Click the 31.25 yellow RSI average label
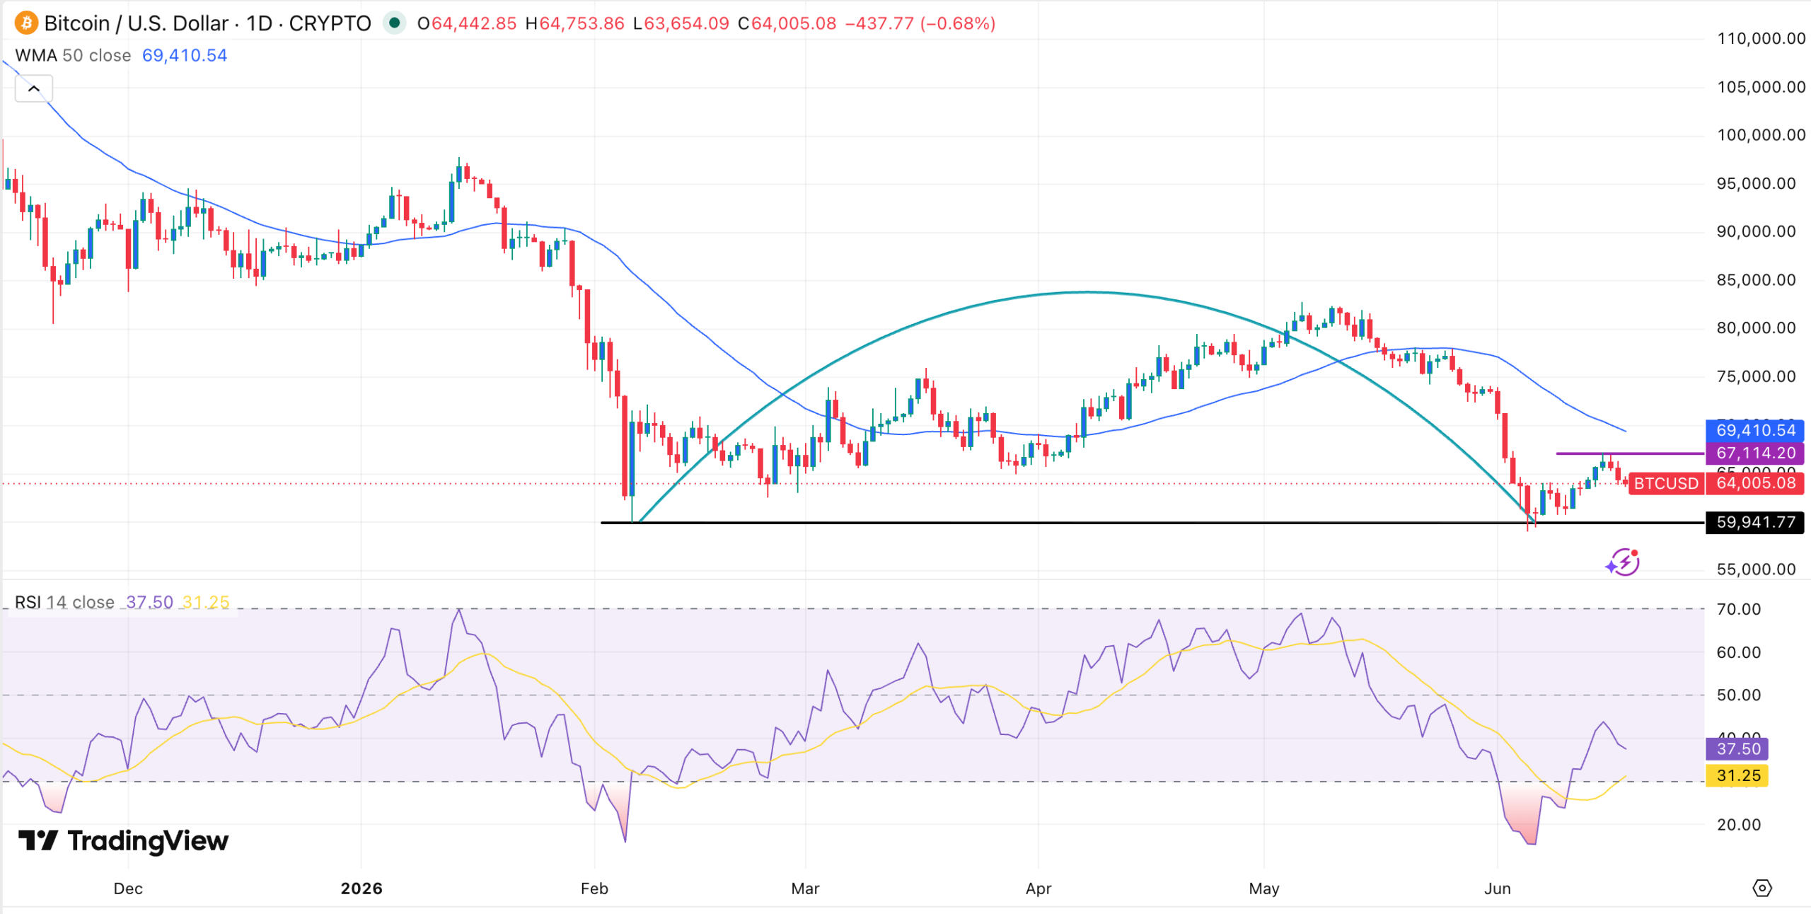The width and height of the screenshot is (1811, 914). pos(1737,775)
